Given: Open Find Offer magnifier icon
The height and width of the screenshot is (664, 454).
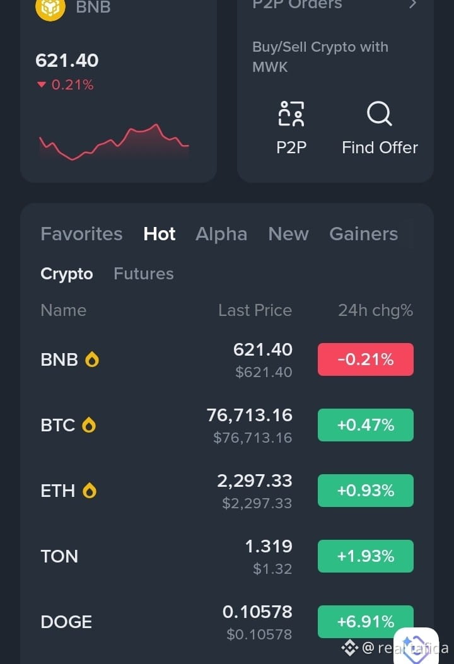Looking at the screenshot, I should 380,114.
